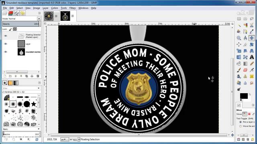Select the Zoom magnifier tool
Image resolution: width=257 pixels, height=144 pixels.
point(239,38)
